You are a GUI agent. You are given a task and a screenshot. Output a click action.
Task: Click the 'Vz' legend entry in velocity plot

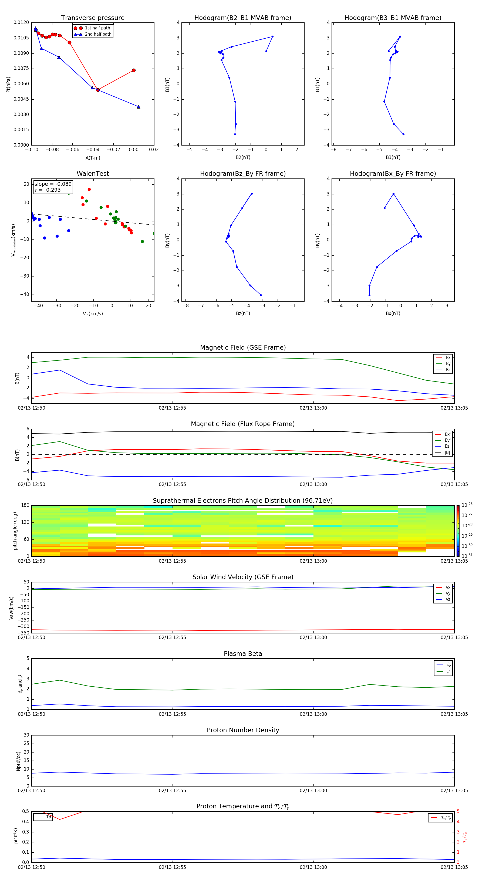coord(443,599)
